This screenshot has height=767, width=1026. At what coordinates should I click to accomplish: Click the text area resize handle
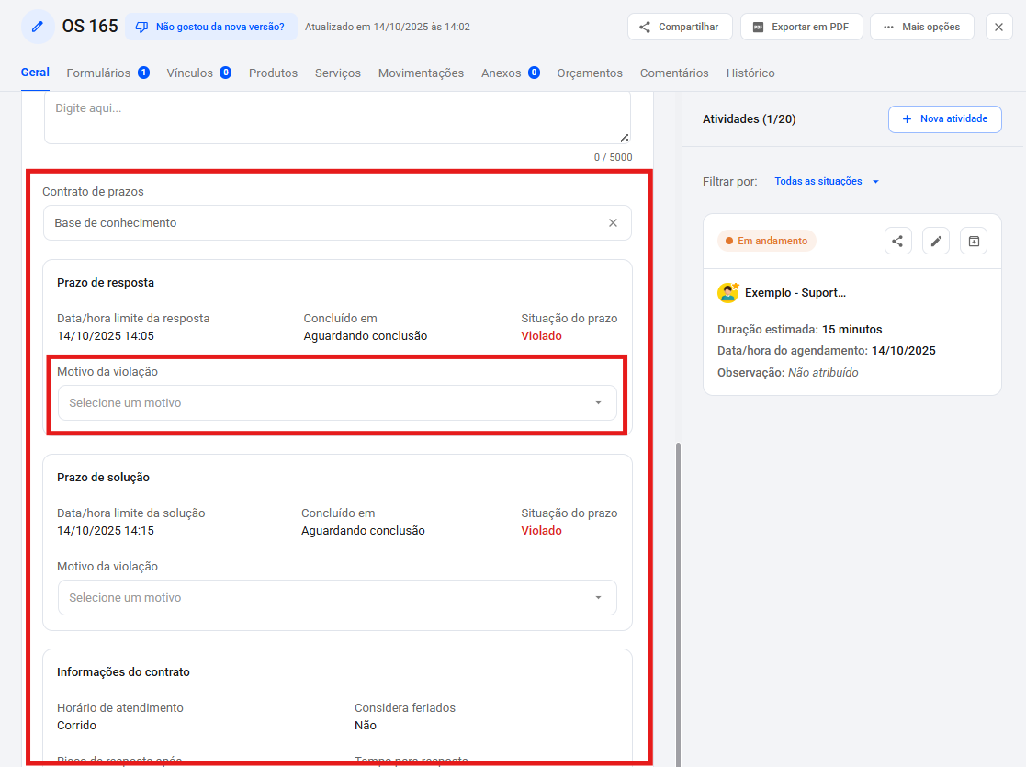pyautogui.click(x=625, y=138)
